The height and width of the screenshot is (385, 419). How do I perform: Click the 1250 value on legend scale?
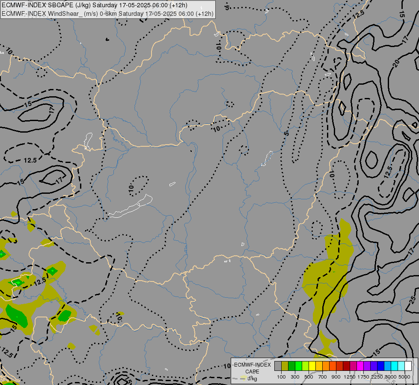[350, 377]
